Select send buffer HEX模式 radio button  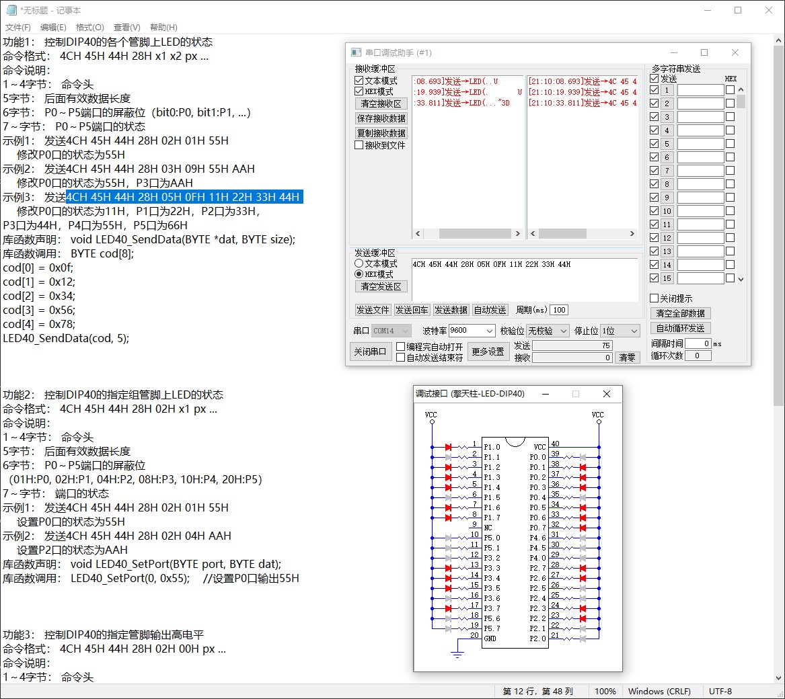(359, 274)
